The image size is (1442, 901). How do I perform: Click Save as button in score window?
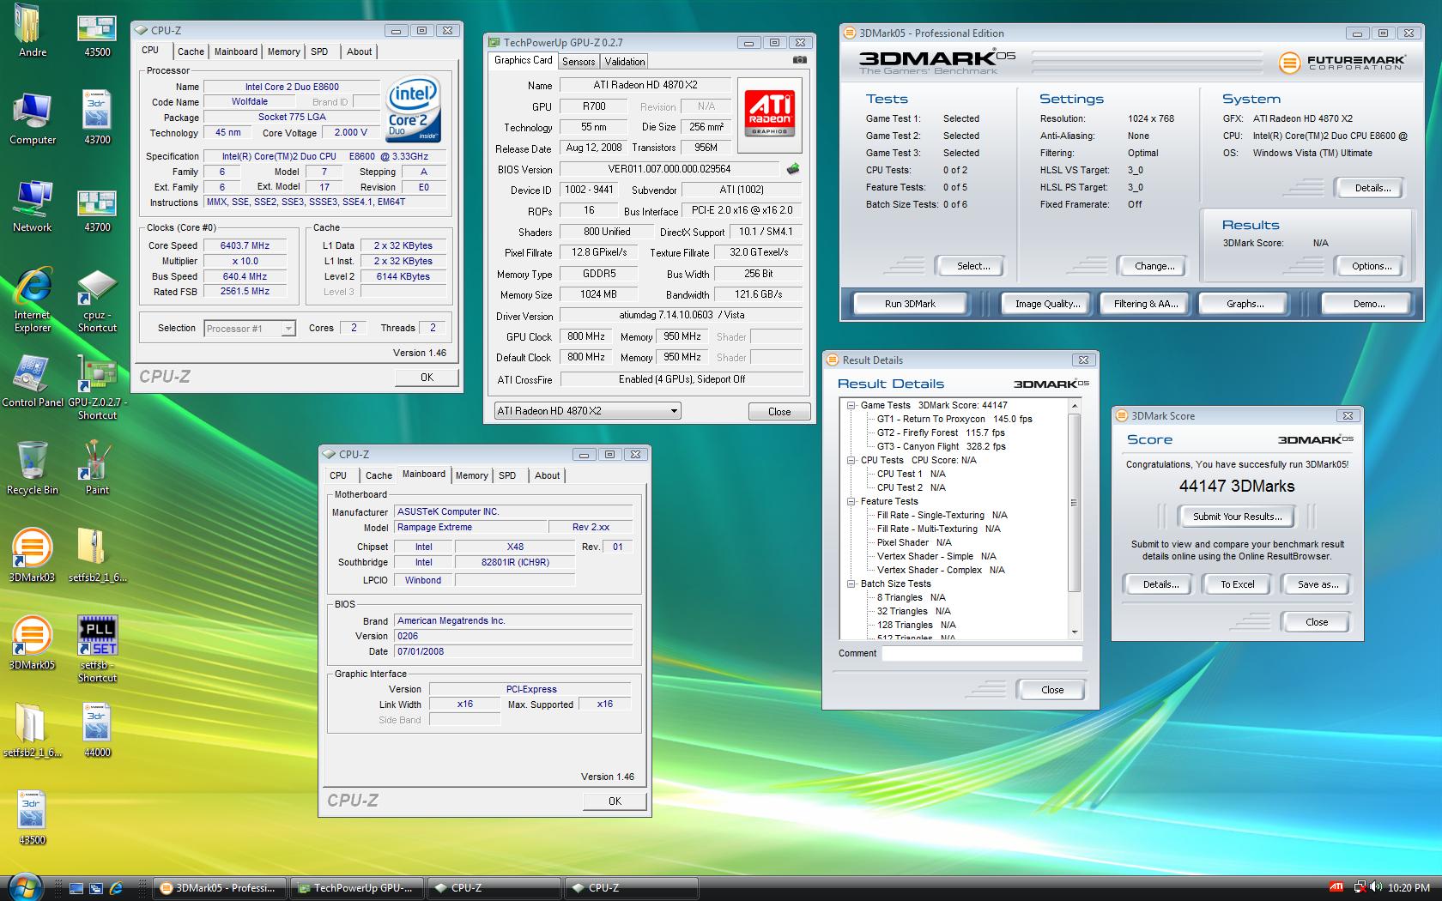click(1318, 584)
